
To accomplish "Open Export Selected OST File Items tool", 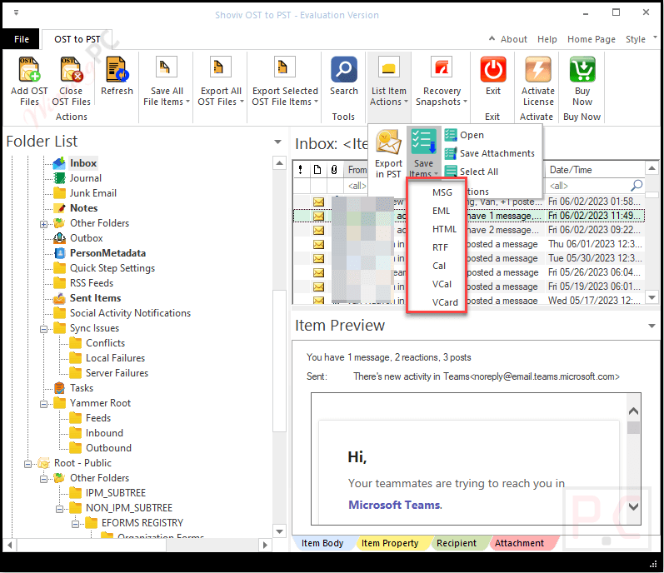I will (x=285, y=81).
